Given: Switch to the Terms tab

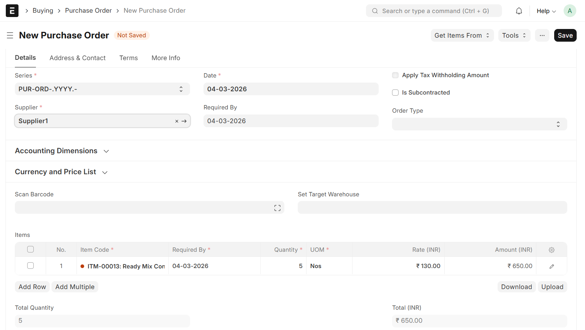Looking at the screenshot, I should click(x=128, y=58).
